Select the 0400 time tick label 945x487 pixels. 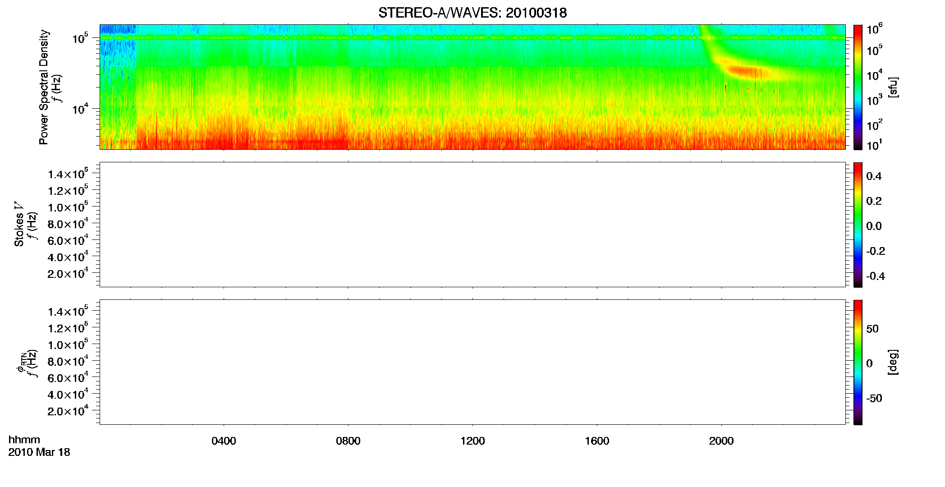pos(224,441)
